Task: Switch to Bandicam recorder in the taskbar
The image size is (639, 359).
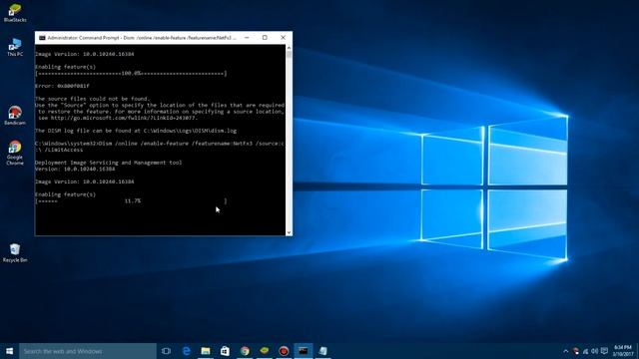Action: [284, 351]
